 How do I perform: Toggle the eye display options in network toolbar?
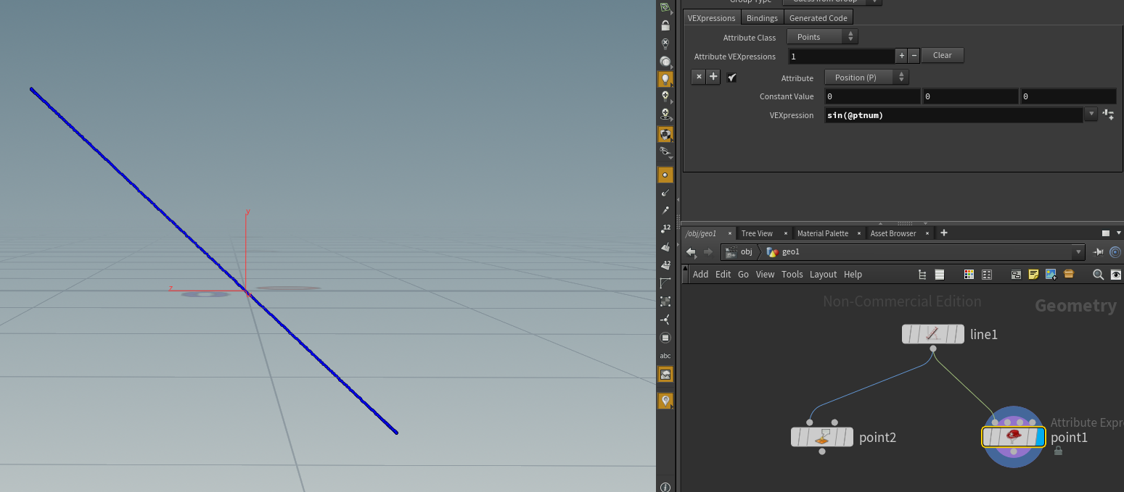[x=1116, y=275]
